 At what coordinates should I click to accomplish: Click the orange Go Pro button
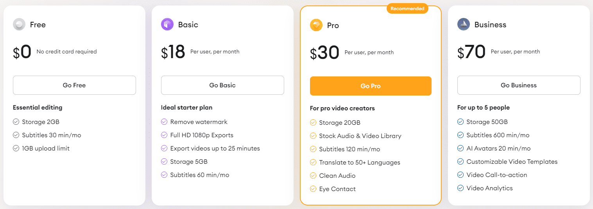(371, 86)
